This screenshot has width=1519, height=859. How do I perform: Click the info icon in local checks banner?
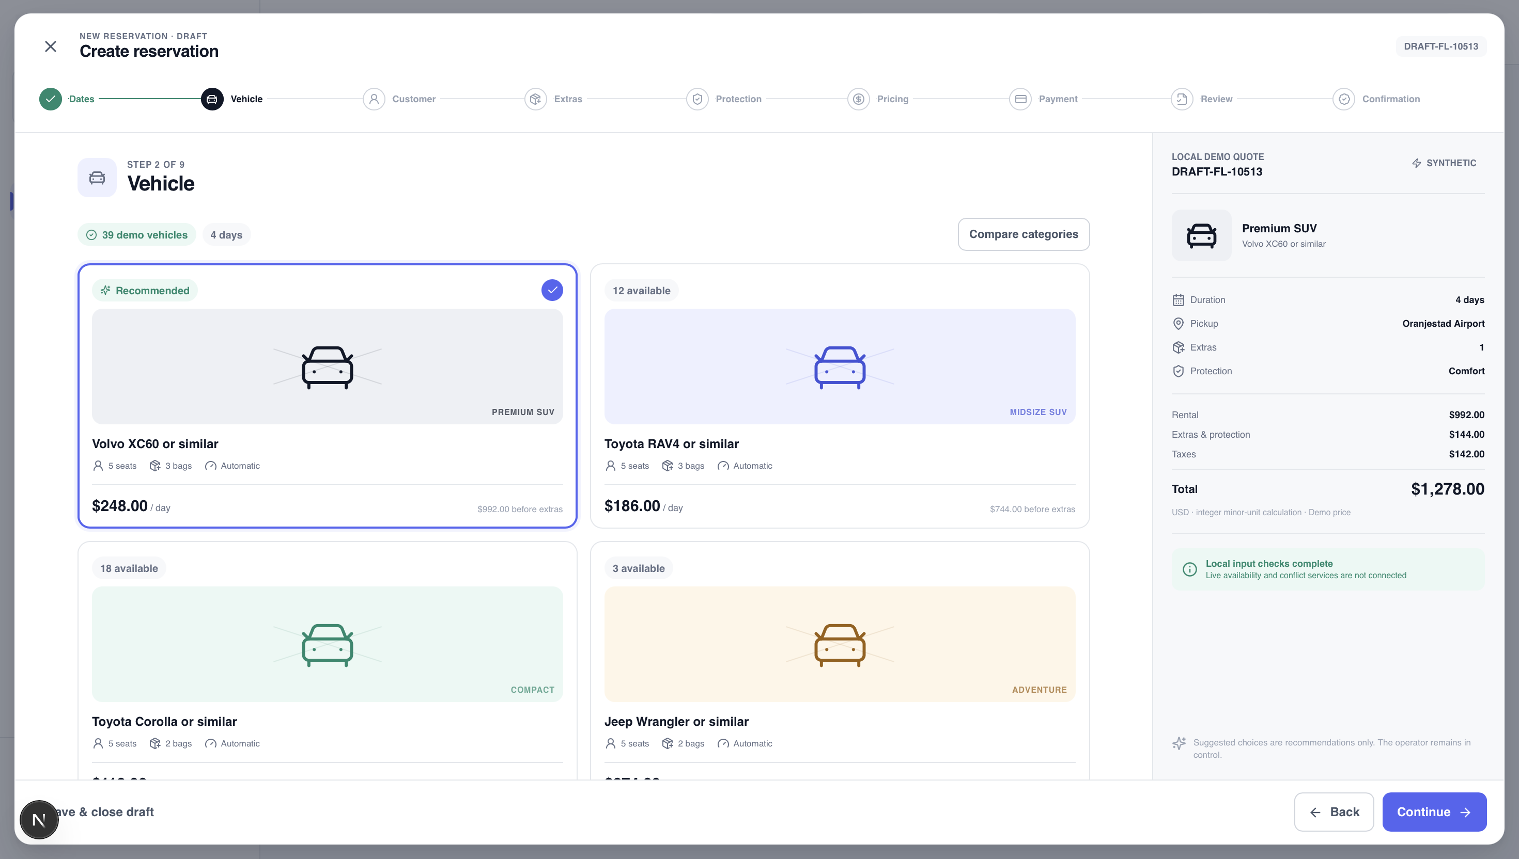pos(1189,569)
